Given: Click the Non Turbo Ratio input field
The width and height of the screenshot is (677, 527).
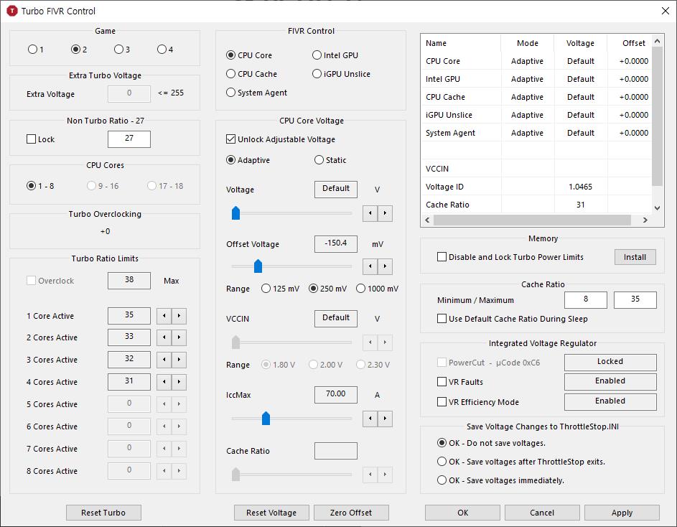Looking at the screenshot, I should (129, 139).
